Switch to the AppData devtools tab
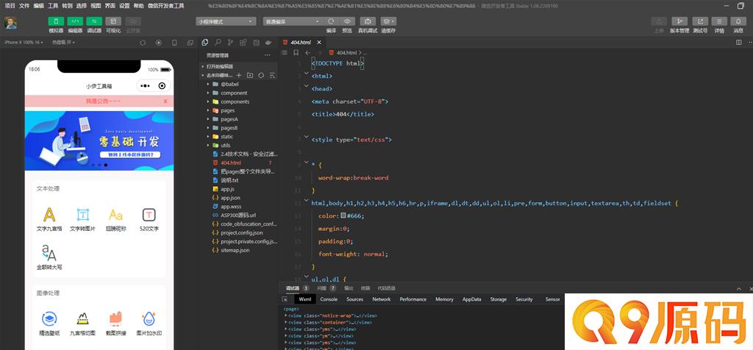This screenshot has width=753, height=350. click(471, 299)
